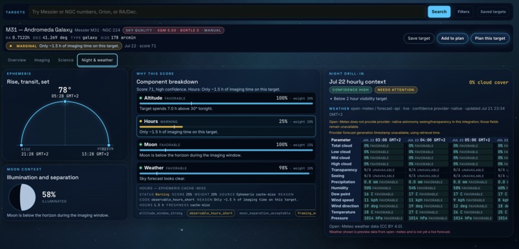Click the yellow status dot beside Hours
This screenshot has height=249, width=519.
[140, 122]
